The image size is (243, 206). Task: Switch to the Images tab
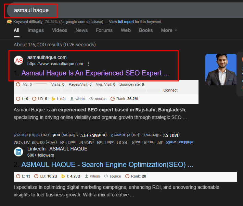point(36,30)
